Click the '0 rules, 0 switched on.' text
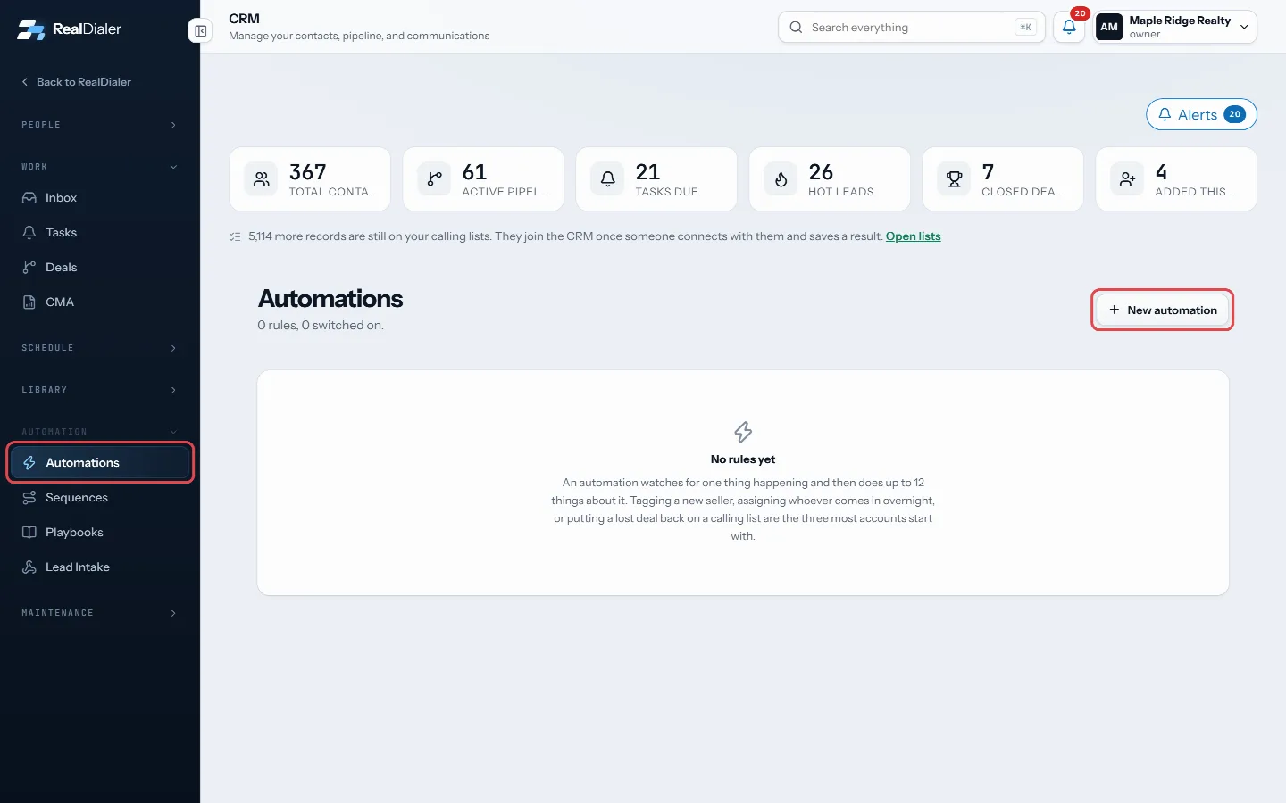 (x=321, y=326)
